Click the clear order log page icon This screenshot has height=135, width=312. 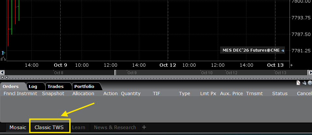[298, 83]
